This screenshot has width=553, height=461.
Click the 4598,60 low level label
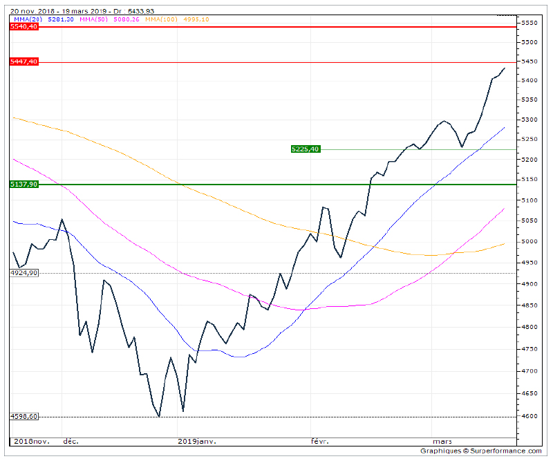[24, 417]
